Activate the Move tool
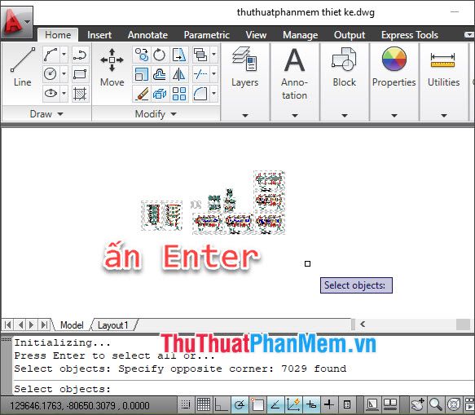Viewport: 475px width, 415px height. [x=112, y=68]
